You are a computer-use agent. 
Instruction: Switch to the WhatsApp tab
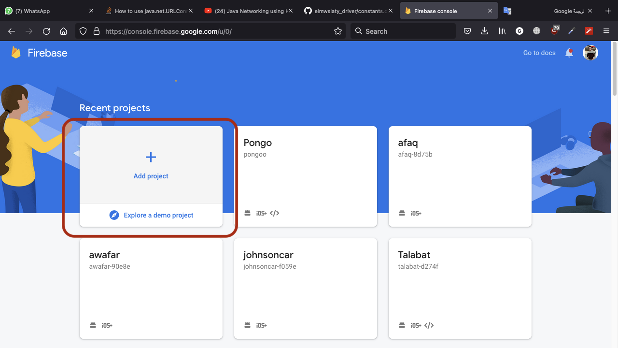coord(50,11)
